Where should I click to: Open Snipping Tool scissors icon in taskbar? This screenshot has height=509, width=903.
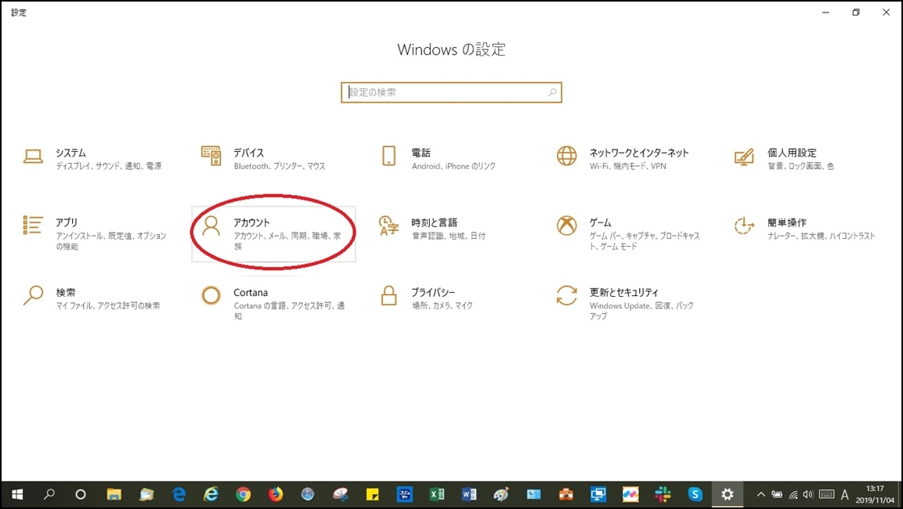pyautogui.click(x=341, y=494)
